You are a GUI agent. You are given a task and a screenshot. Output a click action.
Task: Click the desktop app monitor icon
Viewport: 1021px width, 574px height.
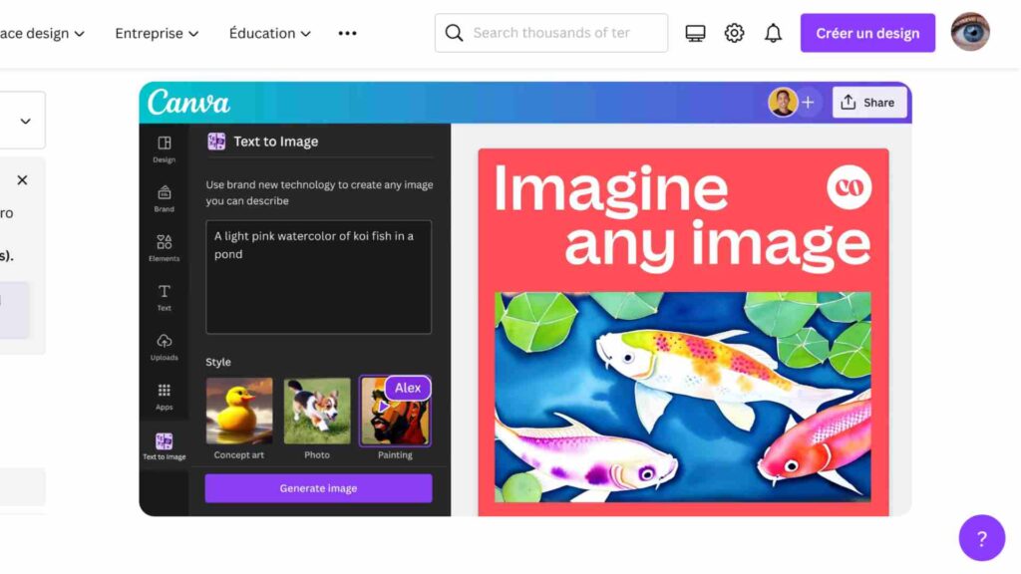click(x=695, y=33)
